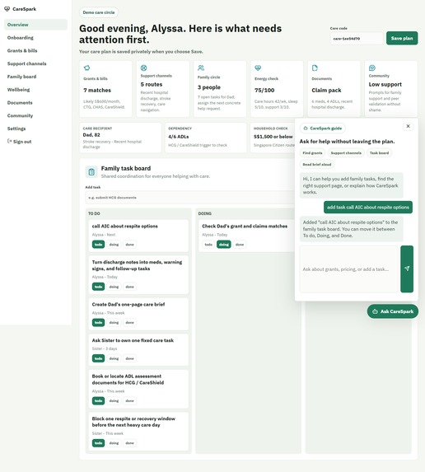Click the Family circle people icon

(x=201, y=68)
